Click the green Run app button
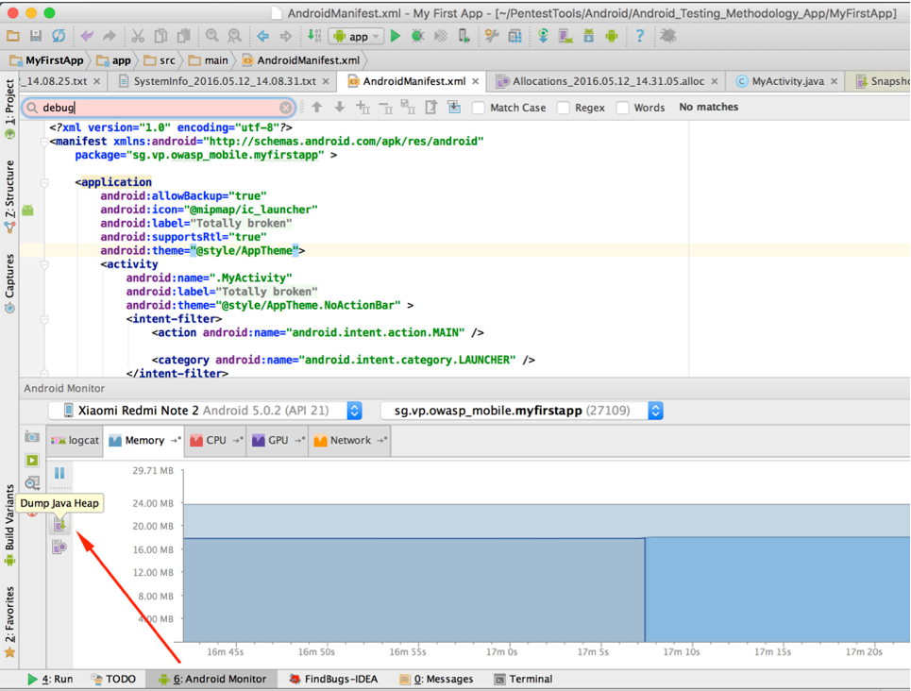The width and height of the screenshot is (911, 691). pos(396,36)
